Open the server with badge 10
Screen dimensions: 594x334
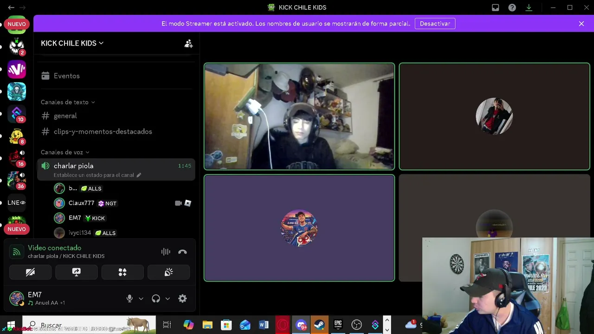click(17, 114)
